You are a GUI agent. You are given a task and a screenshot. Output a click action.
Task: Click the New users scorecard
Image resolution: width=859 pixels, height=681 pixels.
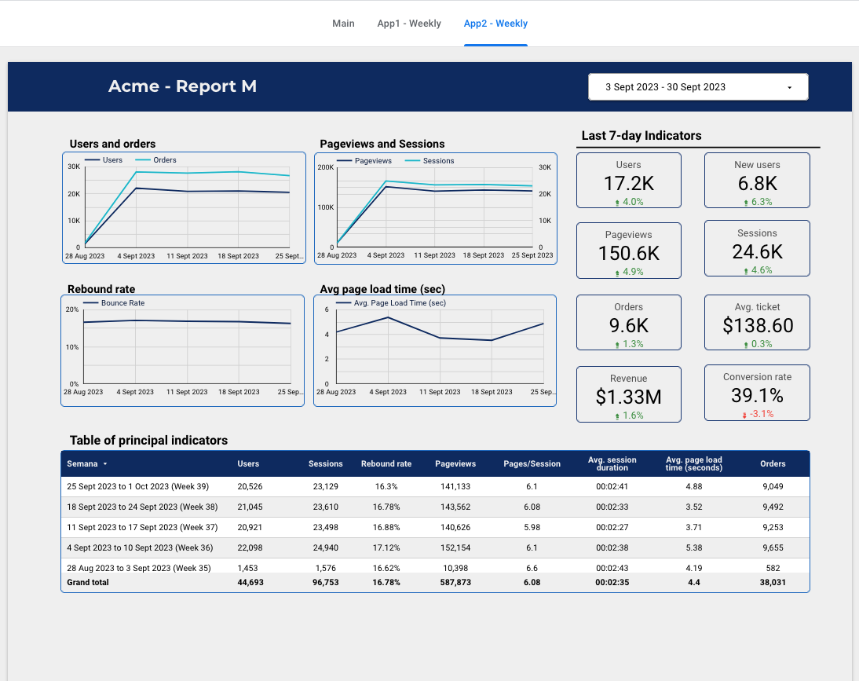[757, 180]
